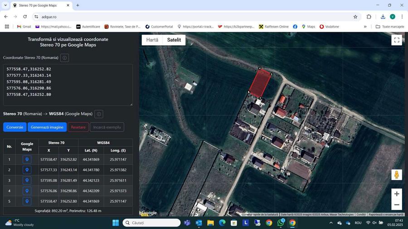
Task: Open the tab search dropdown arrow
Action: [5, 5]
